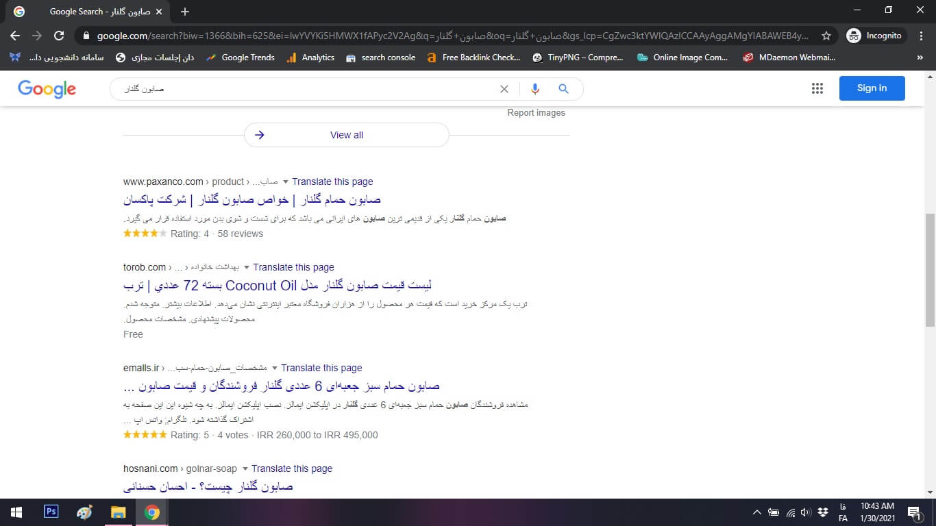Click the voice search microphone icon

click(x=535, y=89)
